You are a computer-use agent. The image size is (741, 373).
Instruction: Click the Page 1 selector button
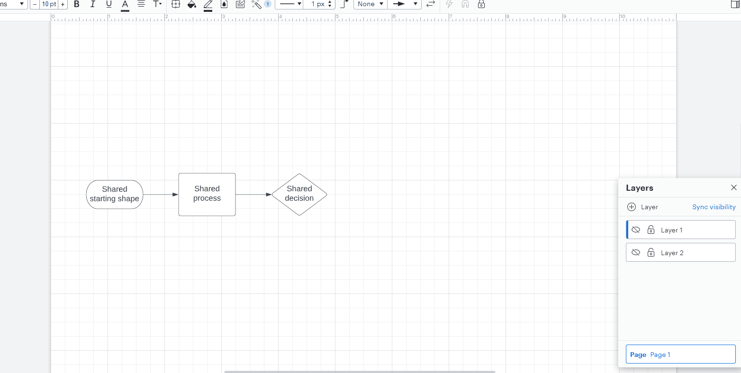[x=681, y=355]
